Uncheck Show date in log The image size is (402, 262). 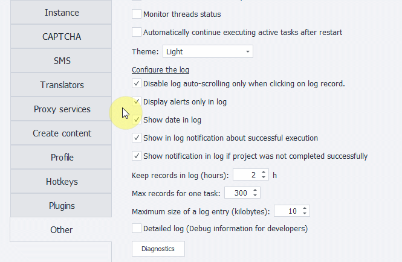tap(137, 120)
